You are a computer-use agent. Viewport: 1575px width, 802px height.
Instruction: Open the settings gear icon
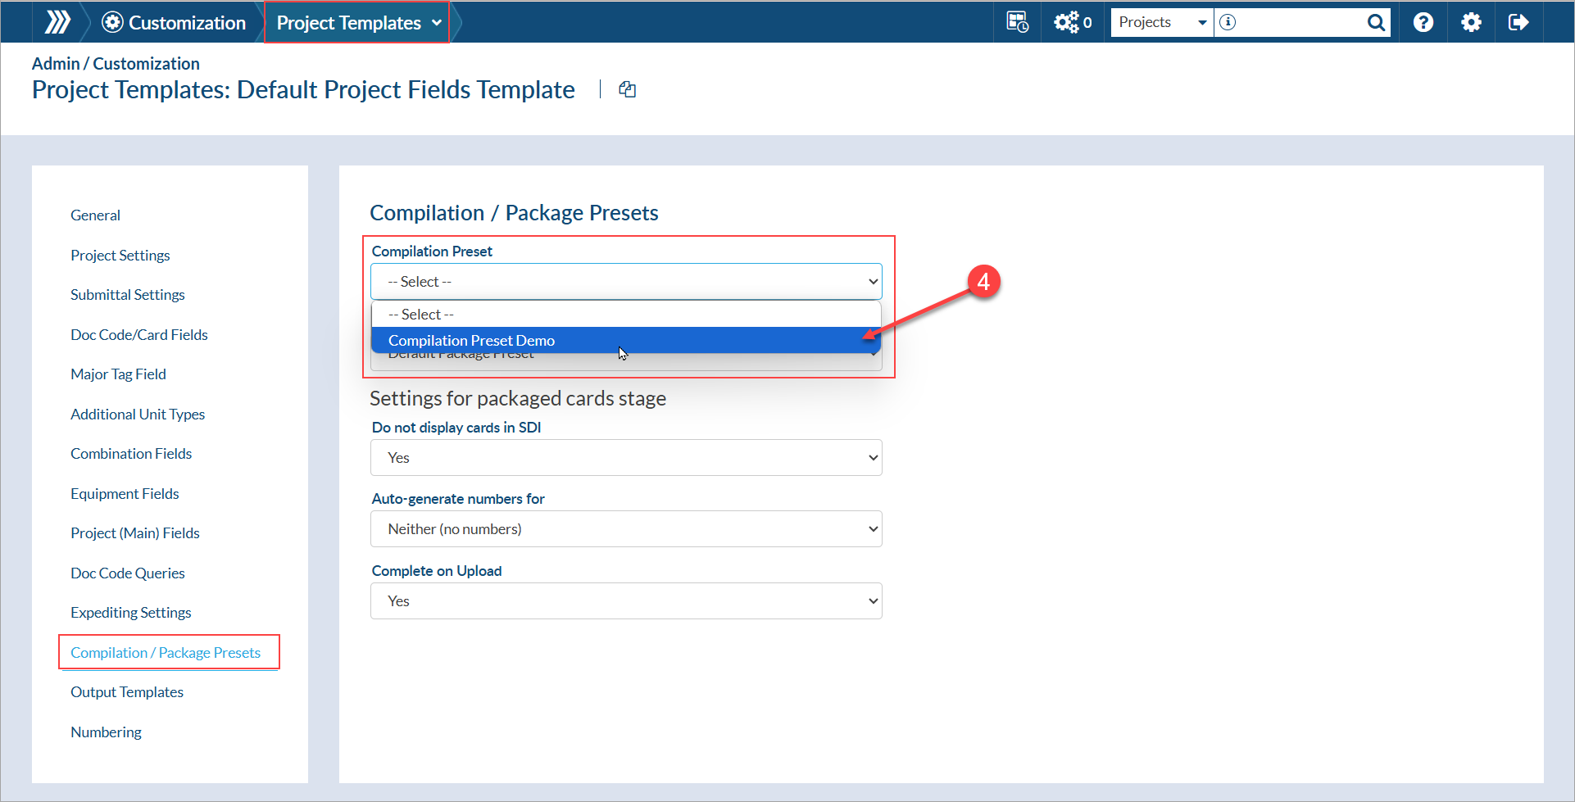[x=1471, y=22]
